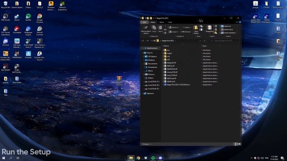Open the Vegas Pro 2022 setup exe file
This screenshot has height=161, width=287.
pos(177,85)
